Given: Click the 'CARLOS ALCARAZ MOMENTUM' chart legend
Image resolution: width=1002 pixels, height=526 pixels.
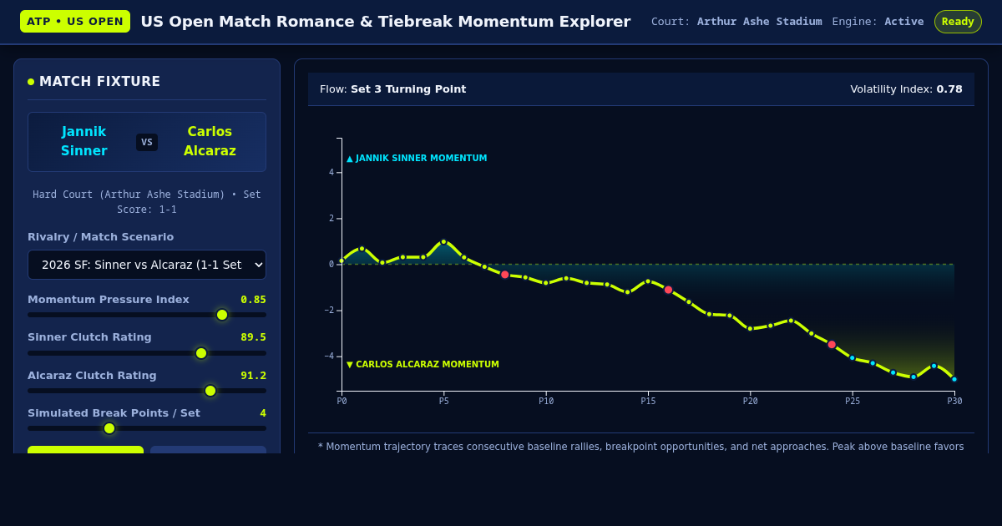Looking at the screenshot, I should (423, 365).
